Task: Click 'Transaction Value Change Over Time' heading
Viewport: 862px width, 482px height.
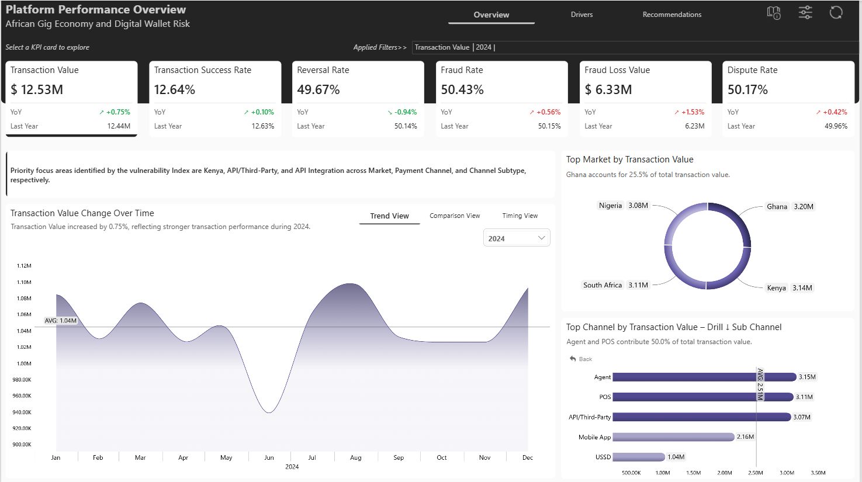Action: pos(82,213)
